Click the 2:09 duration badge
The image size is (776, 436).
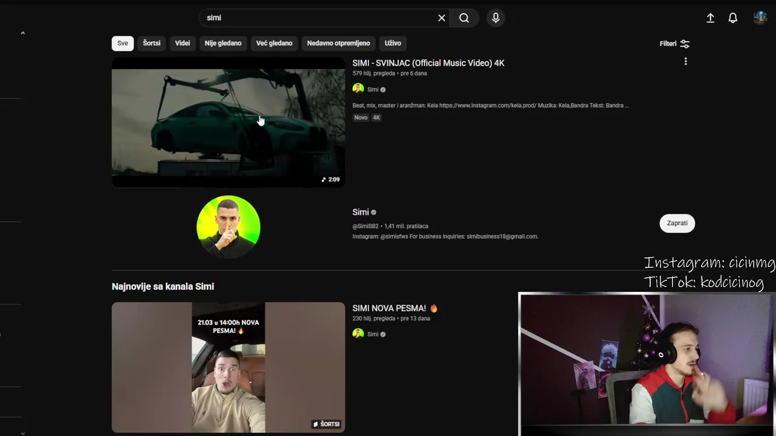click(x=330, y=179)
